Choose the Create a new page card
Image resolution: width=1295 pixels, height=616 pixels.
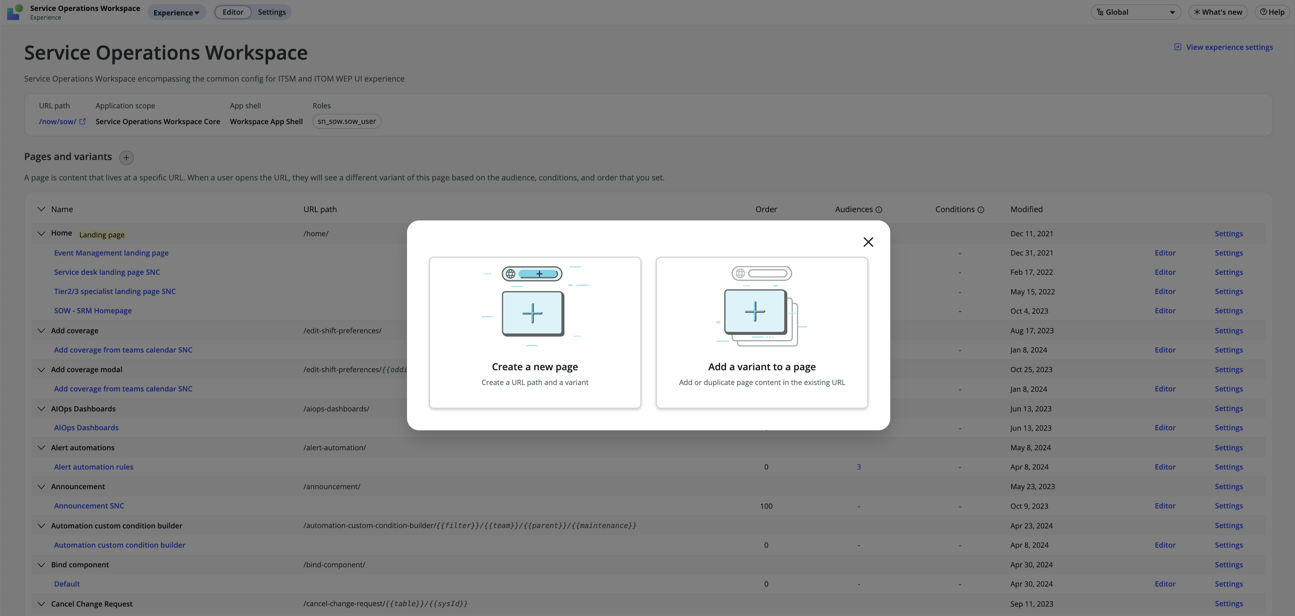[535, 333]
